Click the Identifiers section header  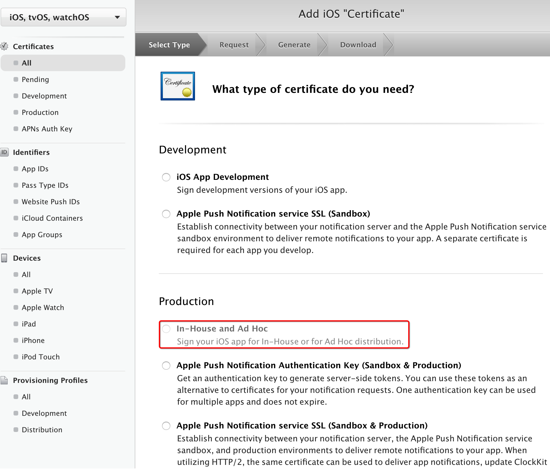coord(31,152)
